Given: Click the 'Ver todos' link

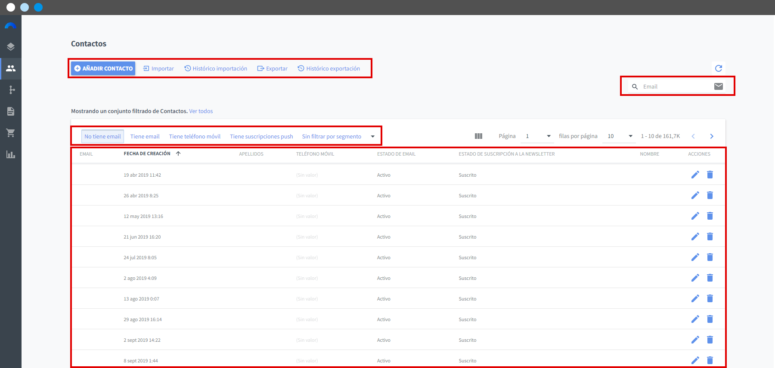Looking at the screenshot, I should [201, 111].
